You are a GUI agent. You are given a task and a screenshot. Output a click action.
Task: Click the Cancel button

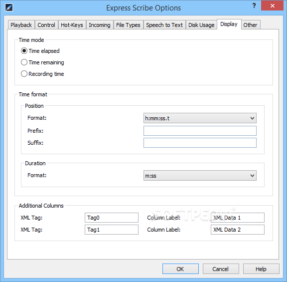221,269
